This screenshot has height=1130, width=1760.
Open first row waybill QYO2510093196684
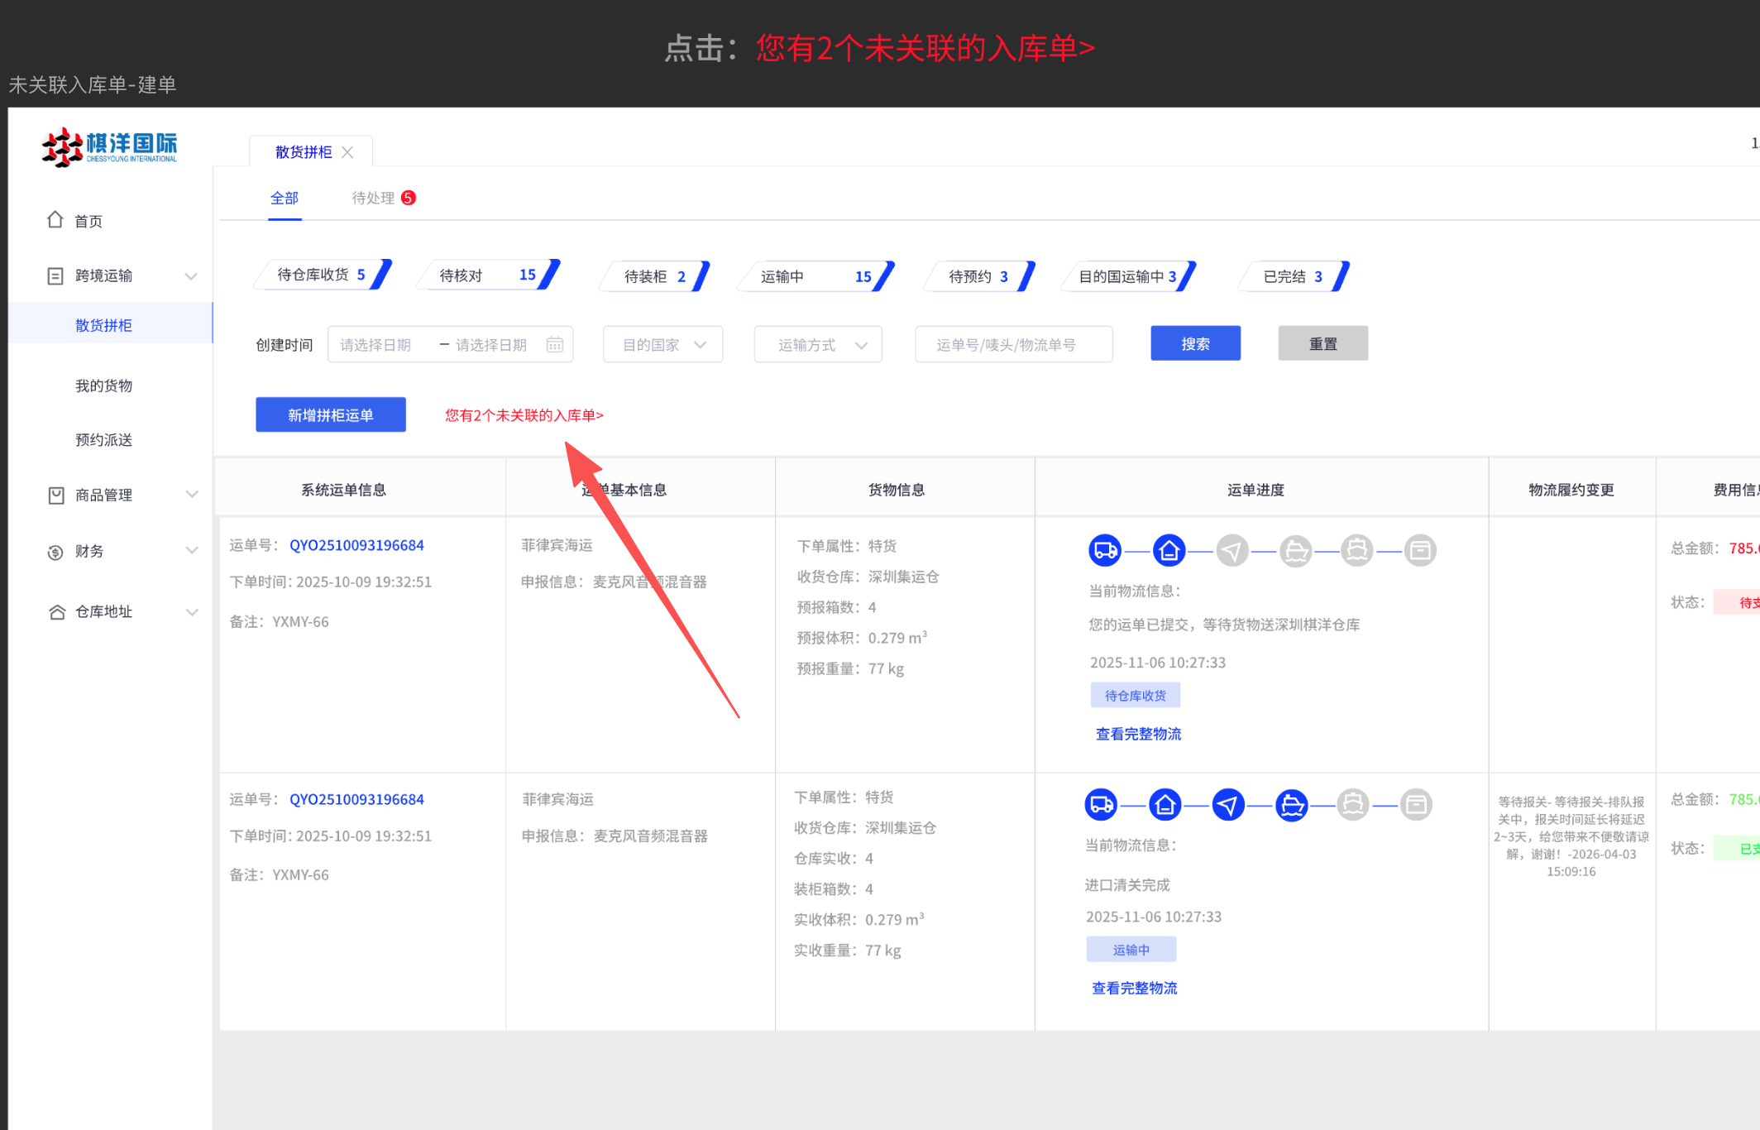pos(356,545)
